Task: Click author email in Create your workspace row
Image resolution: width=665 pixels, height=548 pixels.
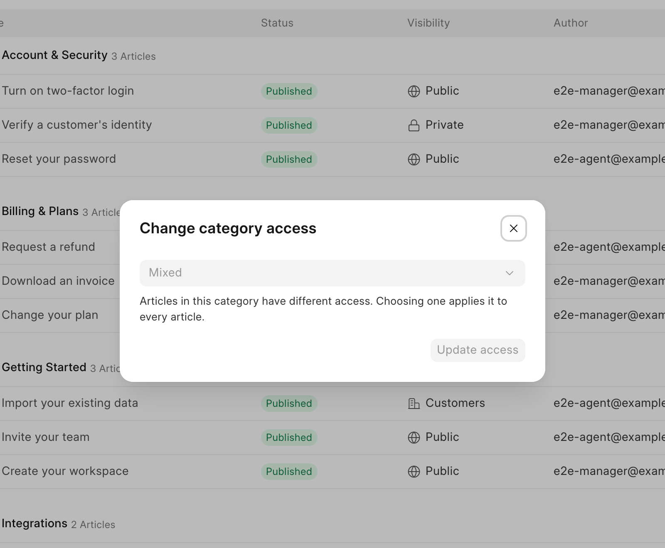Action: [609, 471]
